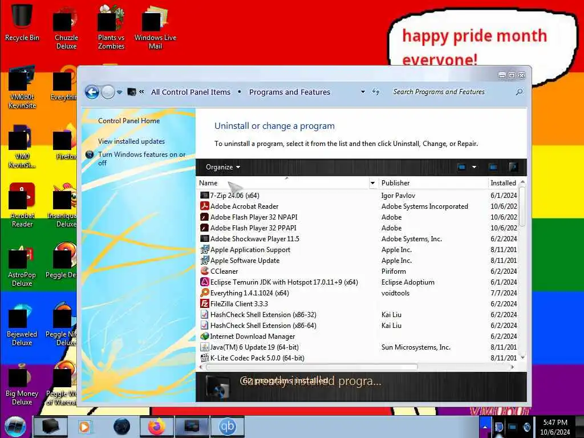
Task: Open Windows Live Mail desktop shortcut
Action: click(x=155, y=27)
